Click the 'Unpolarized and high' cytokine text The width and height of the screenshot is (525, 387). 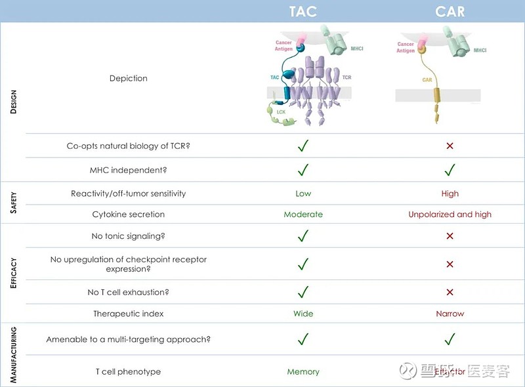point(450,214)
